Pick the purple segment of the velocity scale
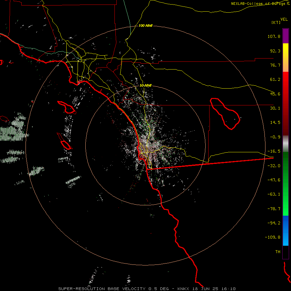 [x=286, y=36]
